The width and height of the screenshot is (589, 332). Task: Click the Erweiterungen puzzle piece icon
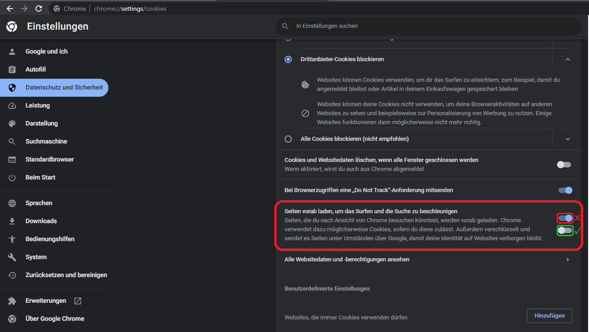[12, 301]
